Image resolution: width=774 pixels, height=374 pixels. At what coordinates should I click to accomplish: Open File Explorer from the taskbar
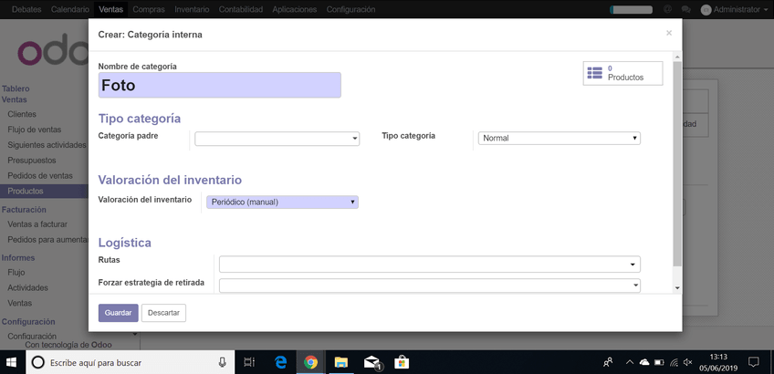pyautogui.click(x=340, y=362)
